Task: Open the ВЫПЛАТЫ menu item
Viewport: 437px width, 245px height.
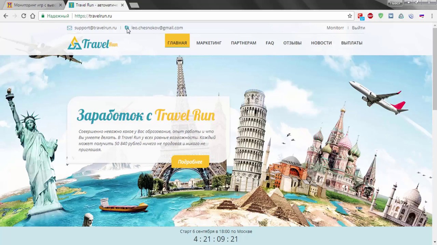Action: 352,43
